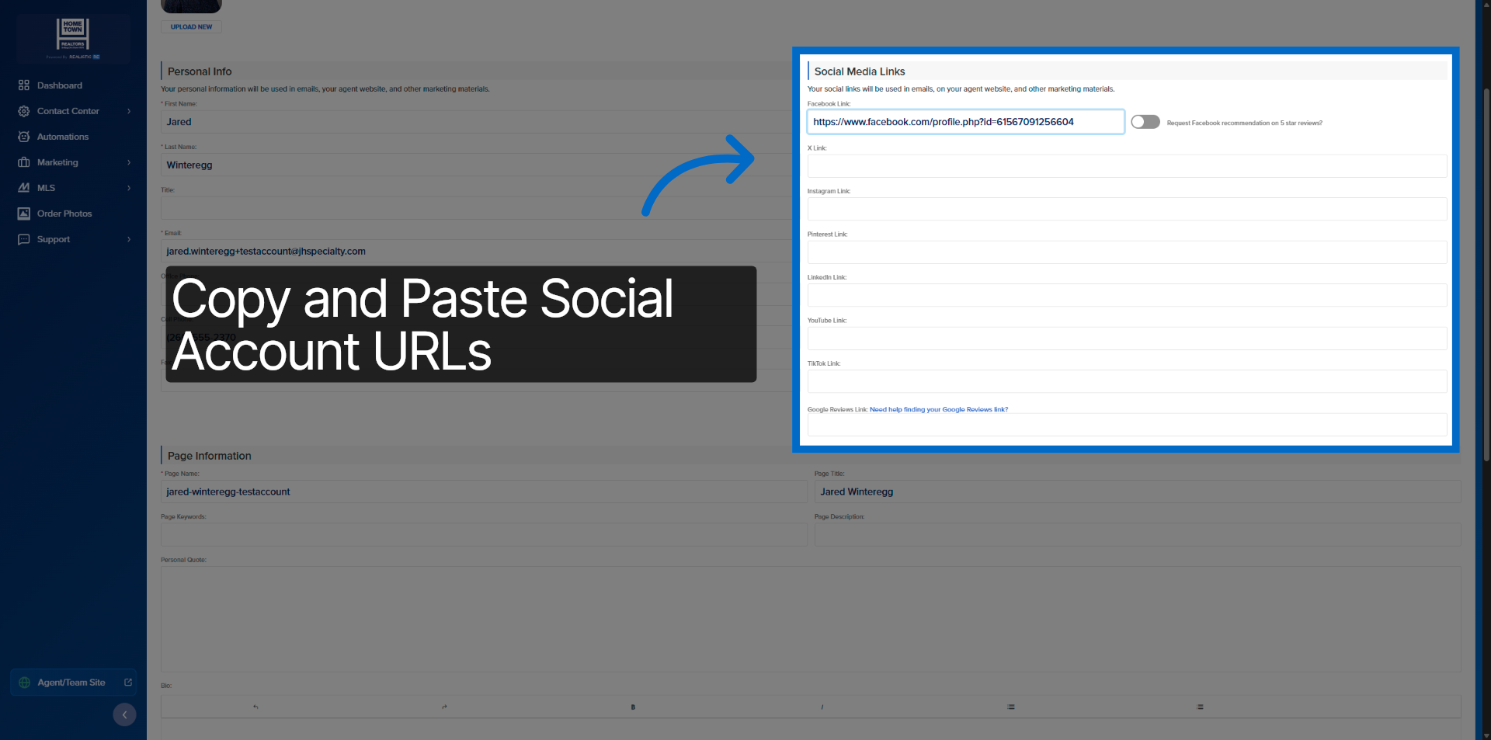Viewport: 1491px width, 740px height.
Task: Open Dashboard via its grid icon
Action: tap(24, 85)
